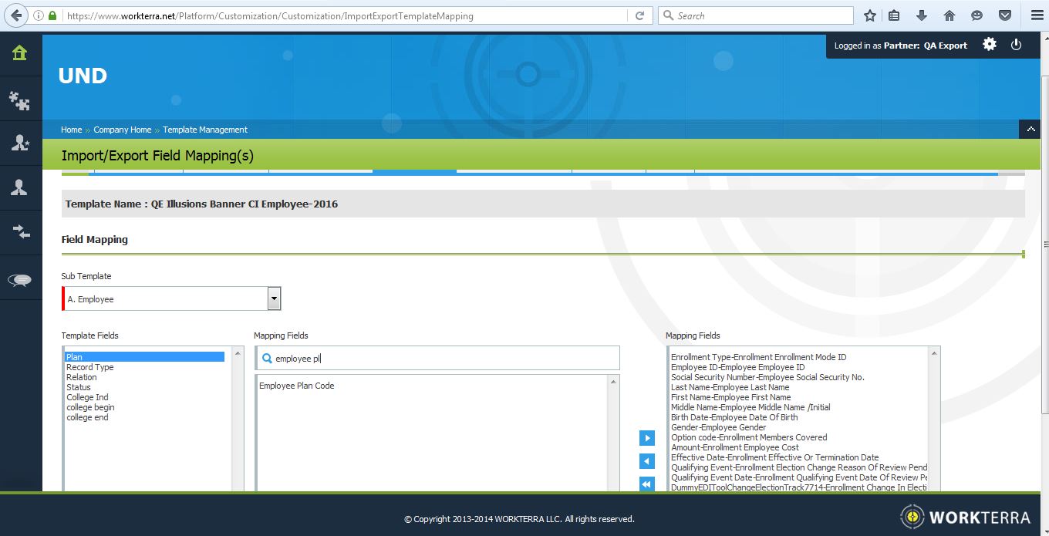Open the import/export arrows sidebar icon
The image size is (1049, 536).
click(x=20, y=232)
